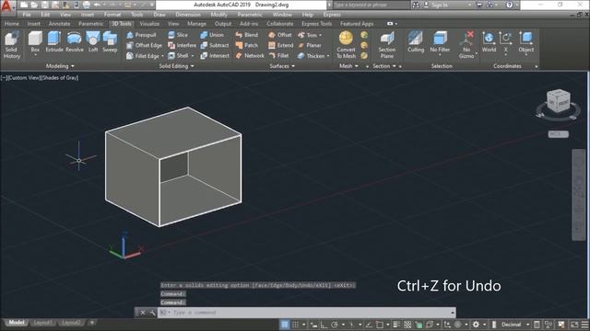Set UCS to World
590x331 pixels.
(489, 42)
